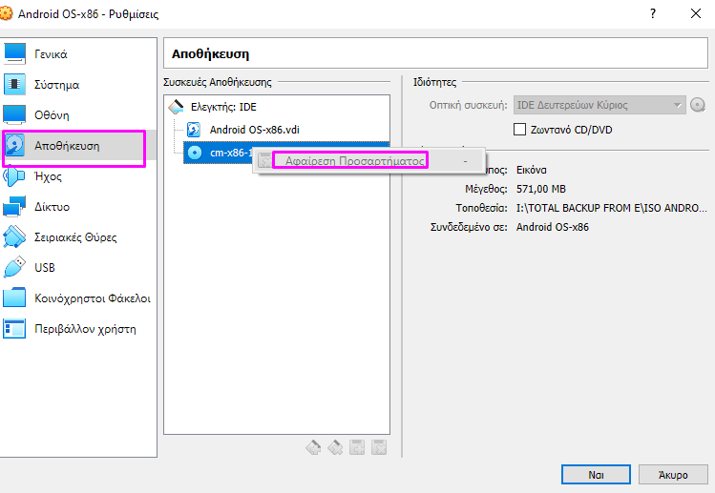Select Android OS-x86.vdi disk in tree
This screenshot has width=715, height=493.
[x=260, y=130]
